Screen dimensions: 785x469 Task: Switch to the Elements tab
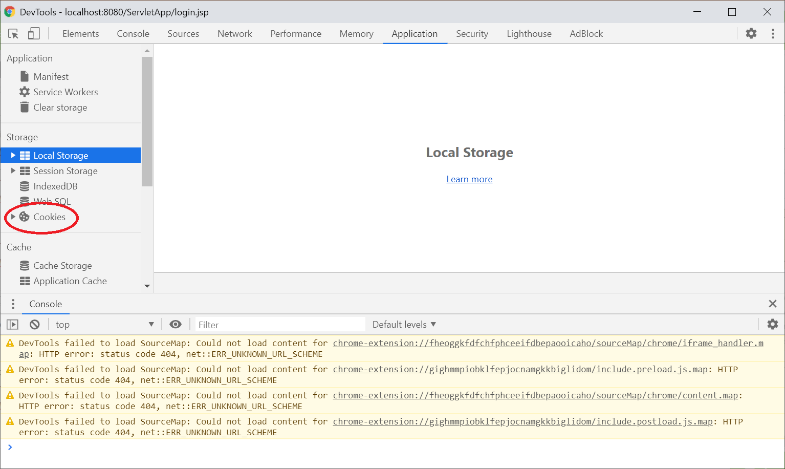click(81, 34)
